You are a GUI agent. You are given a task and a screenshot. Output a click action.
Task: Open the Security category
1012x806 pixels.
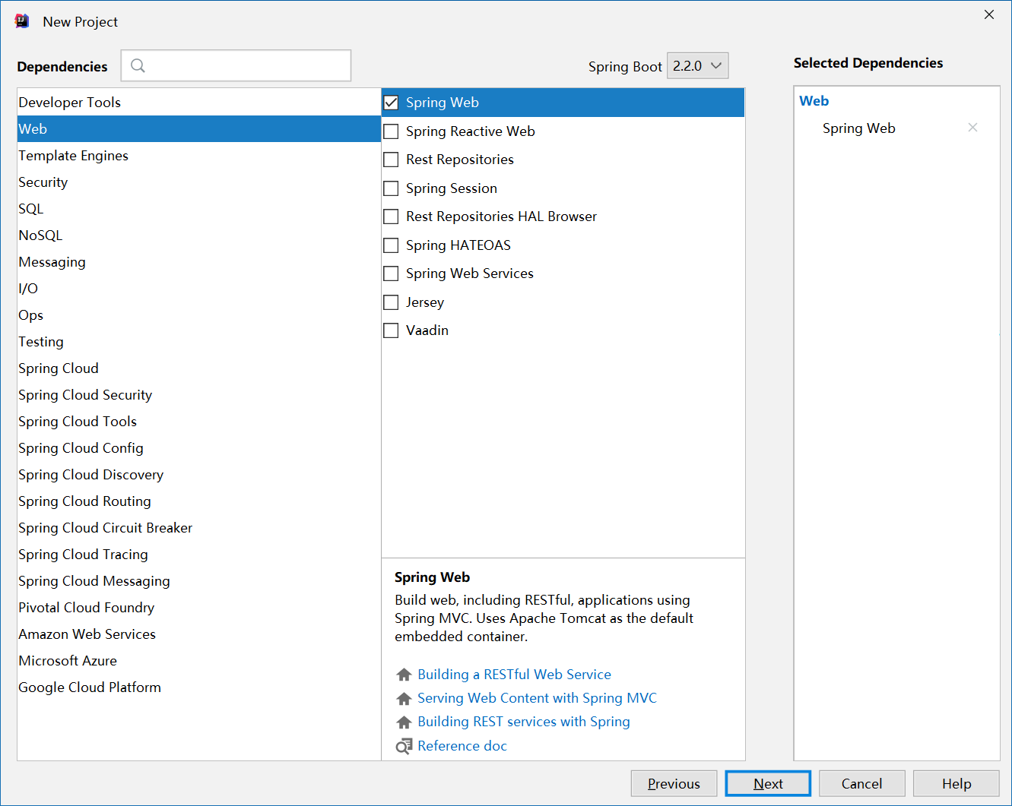[198, 182]
